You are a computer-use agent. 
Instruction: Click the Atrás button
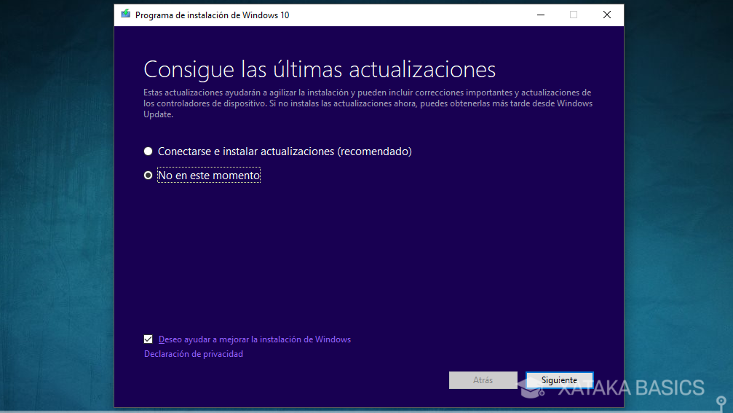pyautogui.click(x=483, y=380)
